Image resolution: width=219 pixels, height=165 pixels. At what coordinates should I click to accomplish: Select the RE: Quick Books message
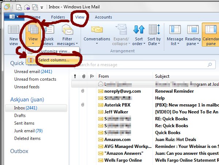(x=145, y=119)
